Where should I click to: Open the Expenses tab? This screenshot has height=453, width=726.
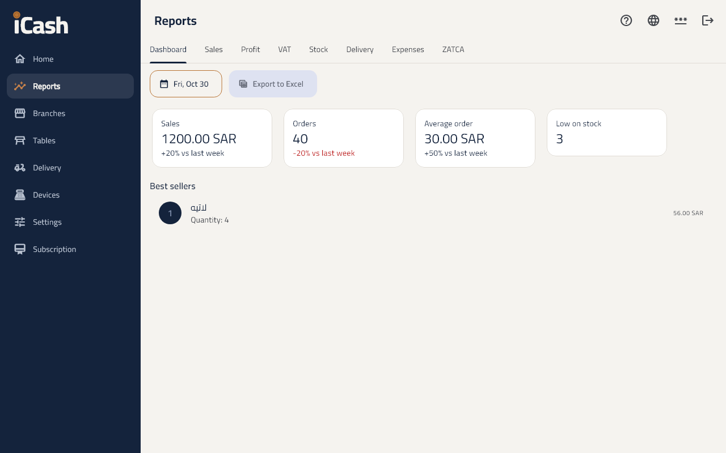pos(408,49)
